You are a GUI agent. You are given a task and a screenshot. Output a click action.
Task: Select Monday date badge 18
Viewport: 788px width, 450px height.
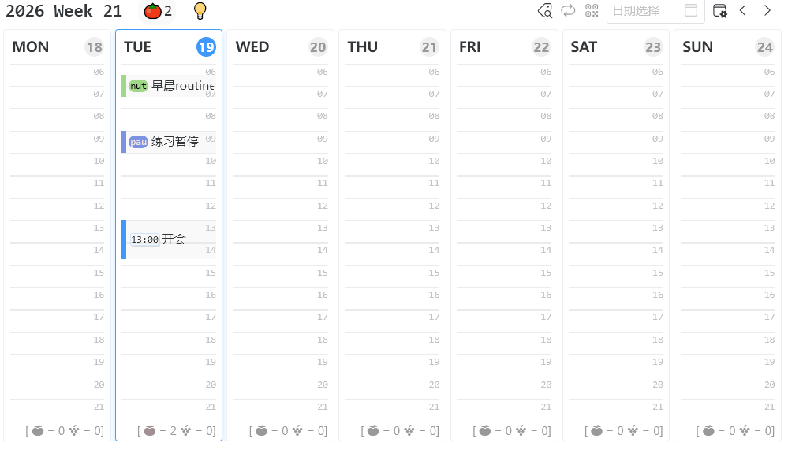(x=94, y=47)
